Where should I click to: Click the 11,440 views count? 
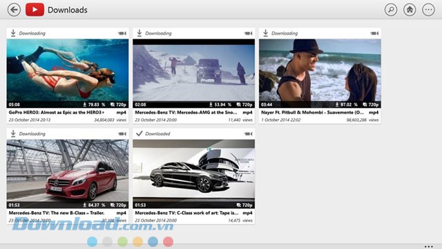(240, 120)
